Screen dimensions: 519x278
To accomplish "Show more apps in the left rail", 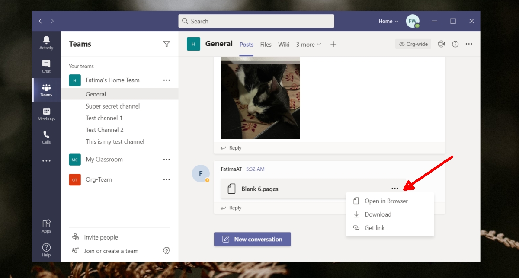I will [x=46, y=161].
